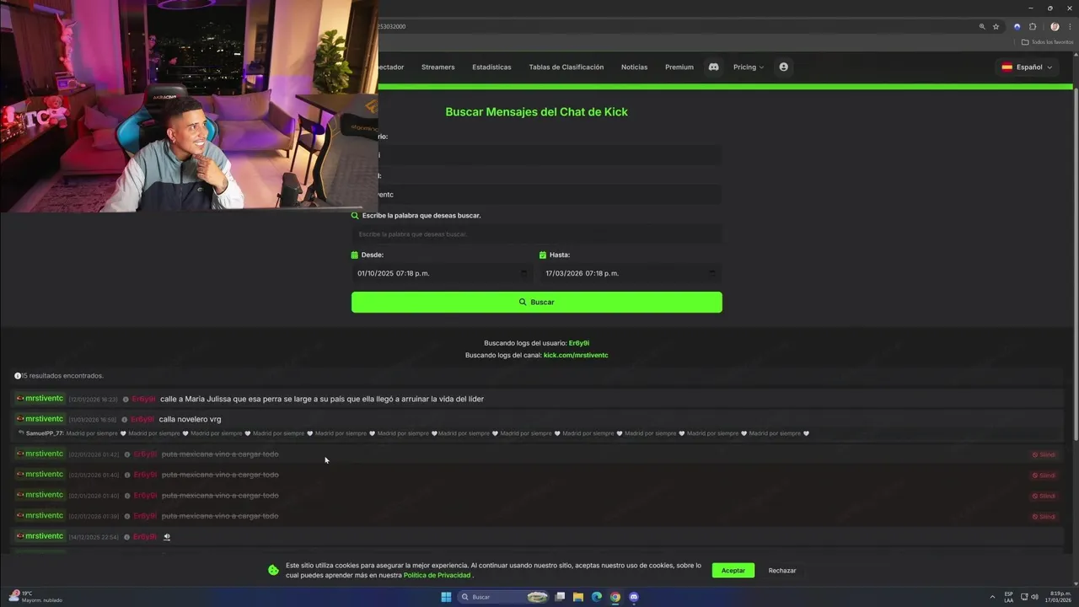Click the word search input field
This screenshot has width=1079, height=607.
(x=537, y=234)
